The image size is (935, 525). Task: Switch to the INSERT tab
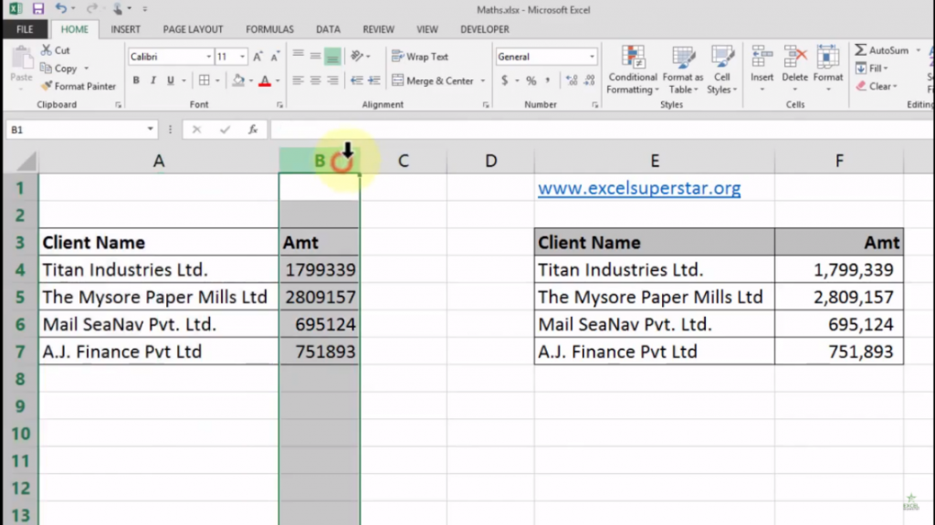(125, 29)
